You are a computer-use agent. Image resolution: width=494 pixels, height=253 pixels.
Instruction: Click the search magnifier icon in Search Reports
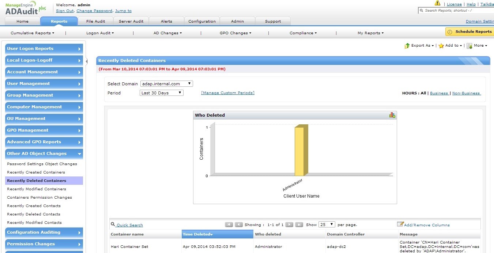(x=422, y=11)
